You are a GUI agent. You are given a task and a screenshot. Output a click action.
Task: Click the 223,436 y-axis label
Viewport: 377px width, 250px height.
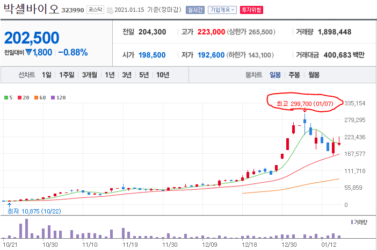[x=354, y=137]
